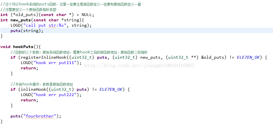
Task: Click the "return;" below the put111 log
Action: [x=29, y=68]
